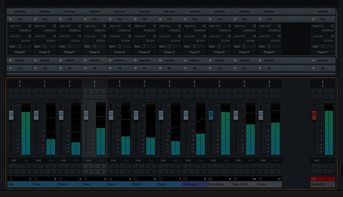Image resolution: width=343 pixels, height=197 pixels.
Task: Solo the Overheads channel
Action: [x=200, y=92]
